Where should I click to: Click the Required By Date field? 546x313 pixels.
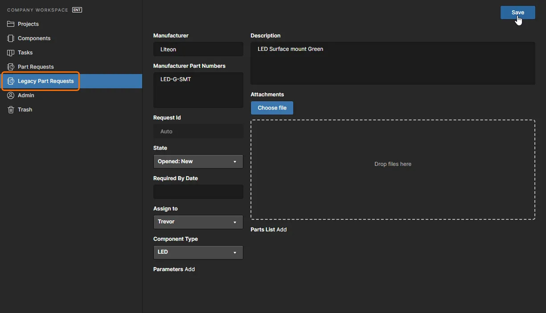tap(198, 192)
